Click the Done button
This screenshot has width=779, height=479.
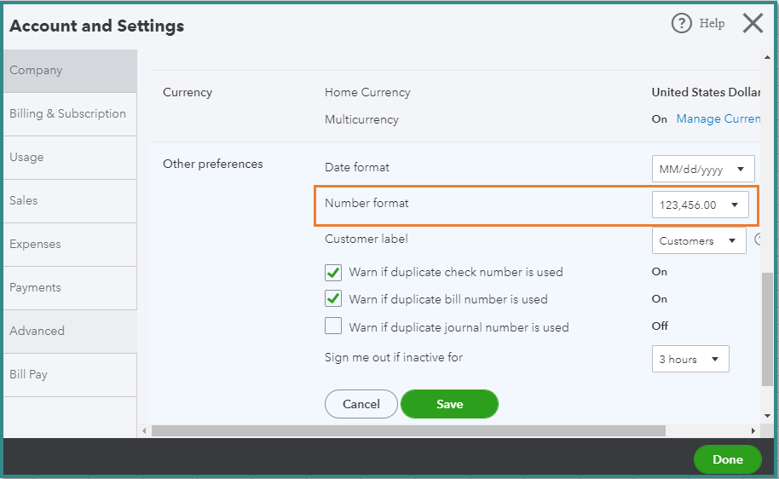[727, 459]
